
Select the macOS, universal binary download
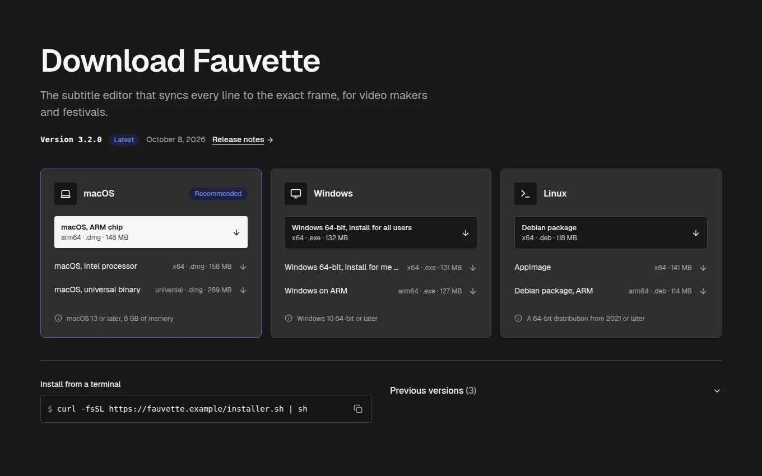click(x=151, y=290)
